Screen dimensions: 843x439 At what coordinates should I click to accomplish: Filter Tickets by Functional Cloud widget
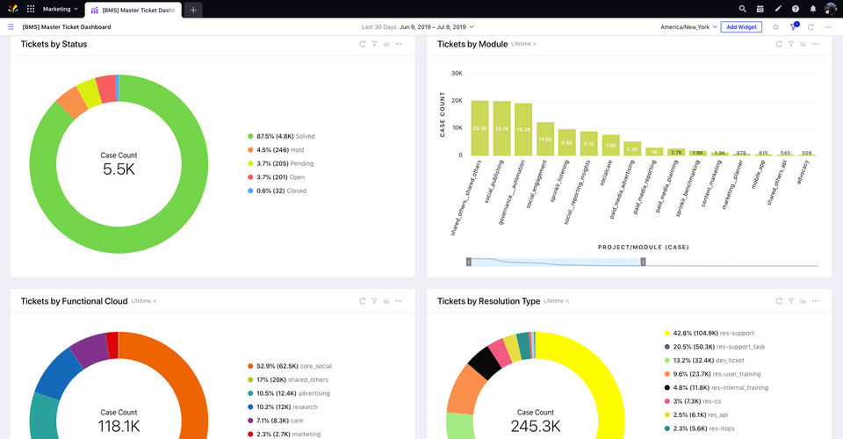click(x=374, y=301)
